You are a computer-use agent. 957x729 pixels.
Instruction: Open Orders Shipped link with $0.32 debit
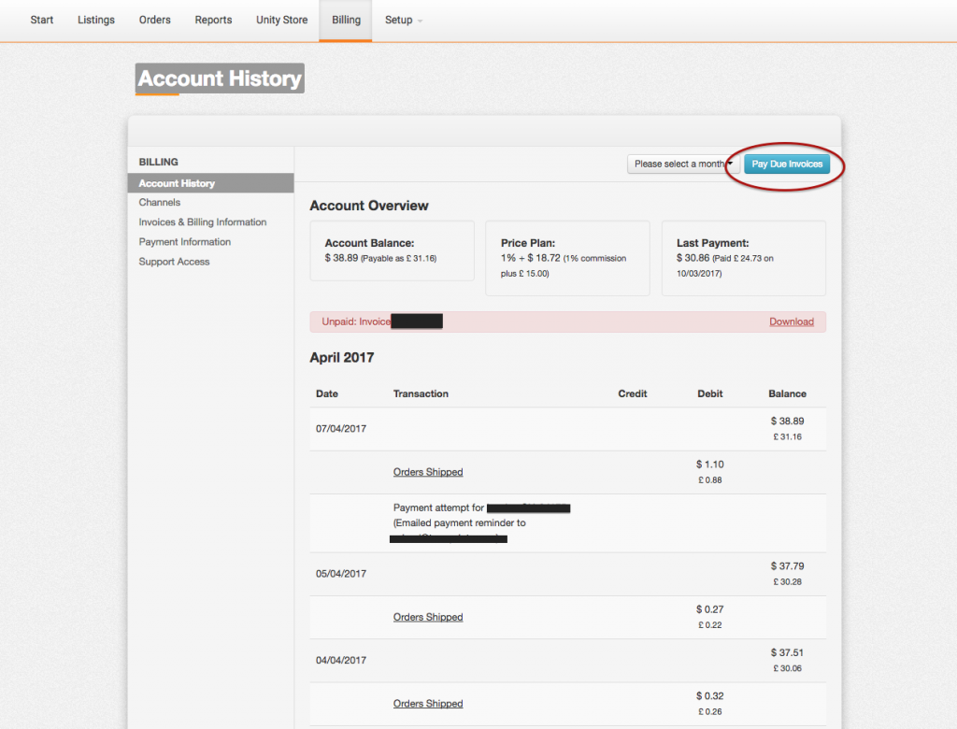[x=428, y=704]
